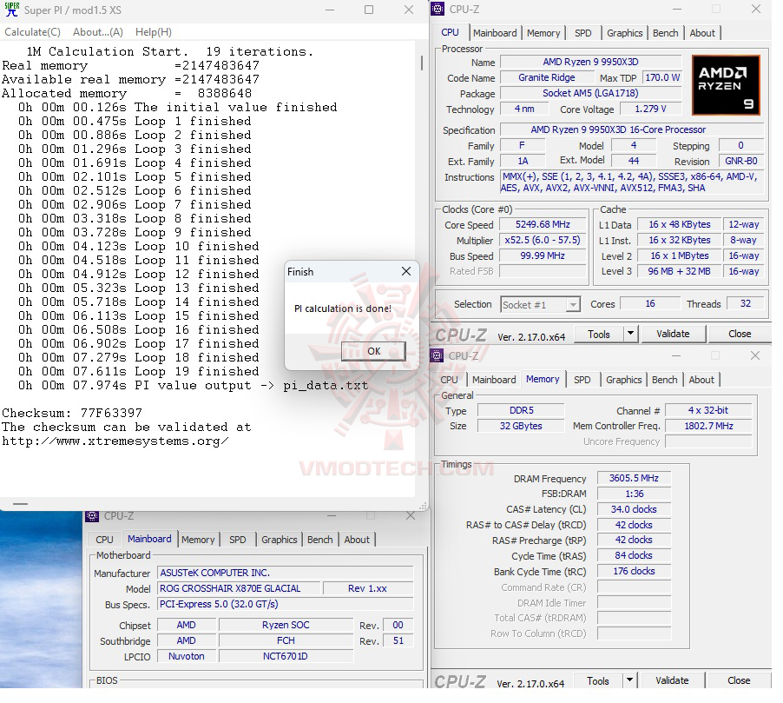
Task: Click Close button in top CPU-Z window
Action: [740, 334]
